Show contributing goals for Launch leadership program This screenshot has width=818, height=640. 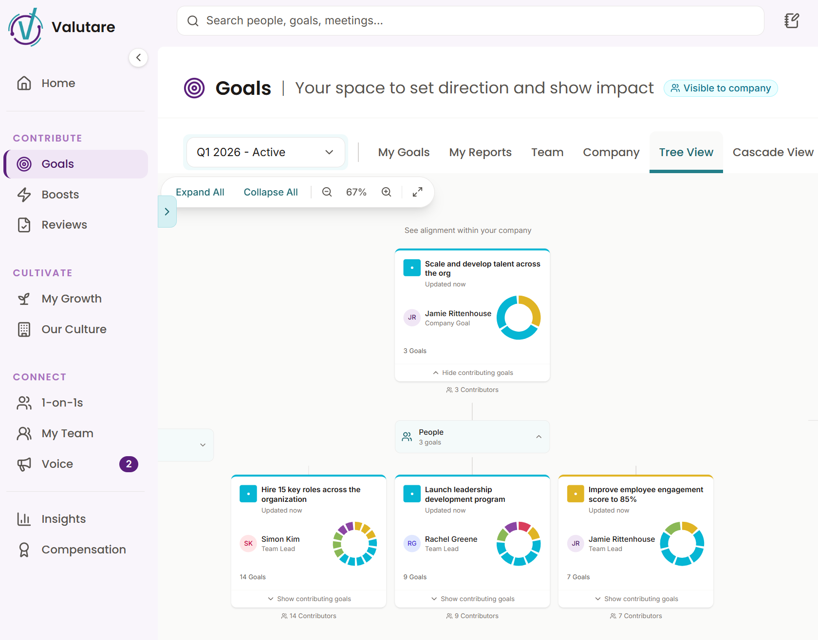tap(472, 599)
